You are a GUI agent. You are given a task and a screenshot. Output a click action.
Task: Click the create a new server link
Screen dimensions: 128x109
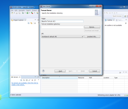tap(25, 84)
